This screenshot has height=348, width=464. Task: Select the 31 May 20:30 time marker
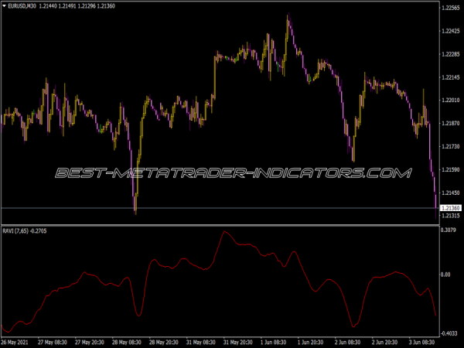(x=238, y=343)
